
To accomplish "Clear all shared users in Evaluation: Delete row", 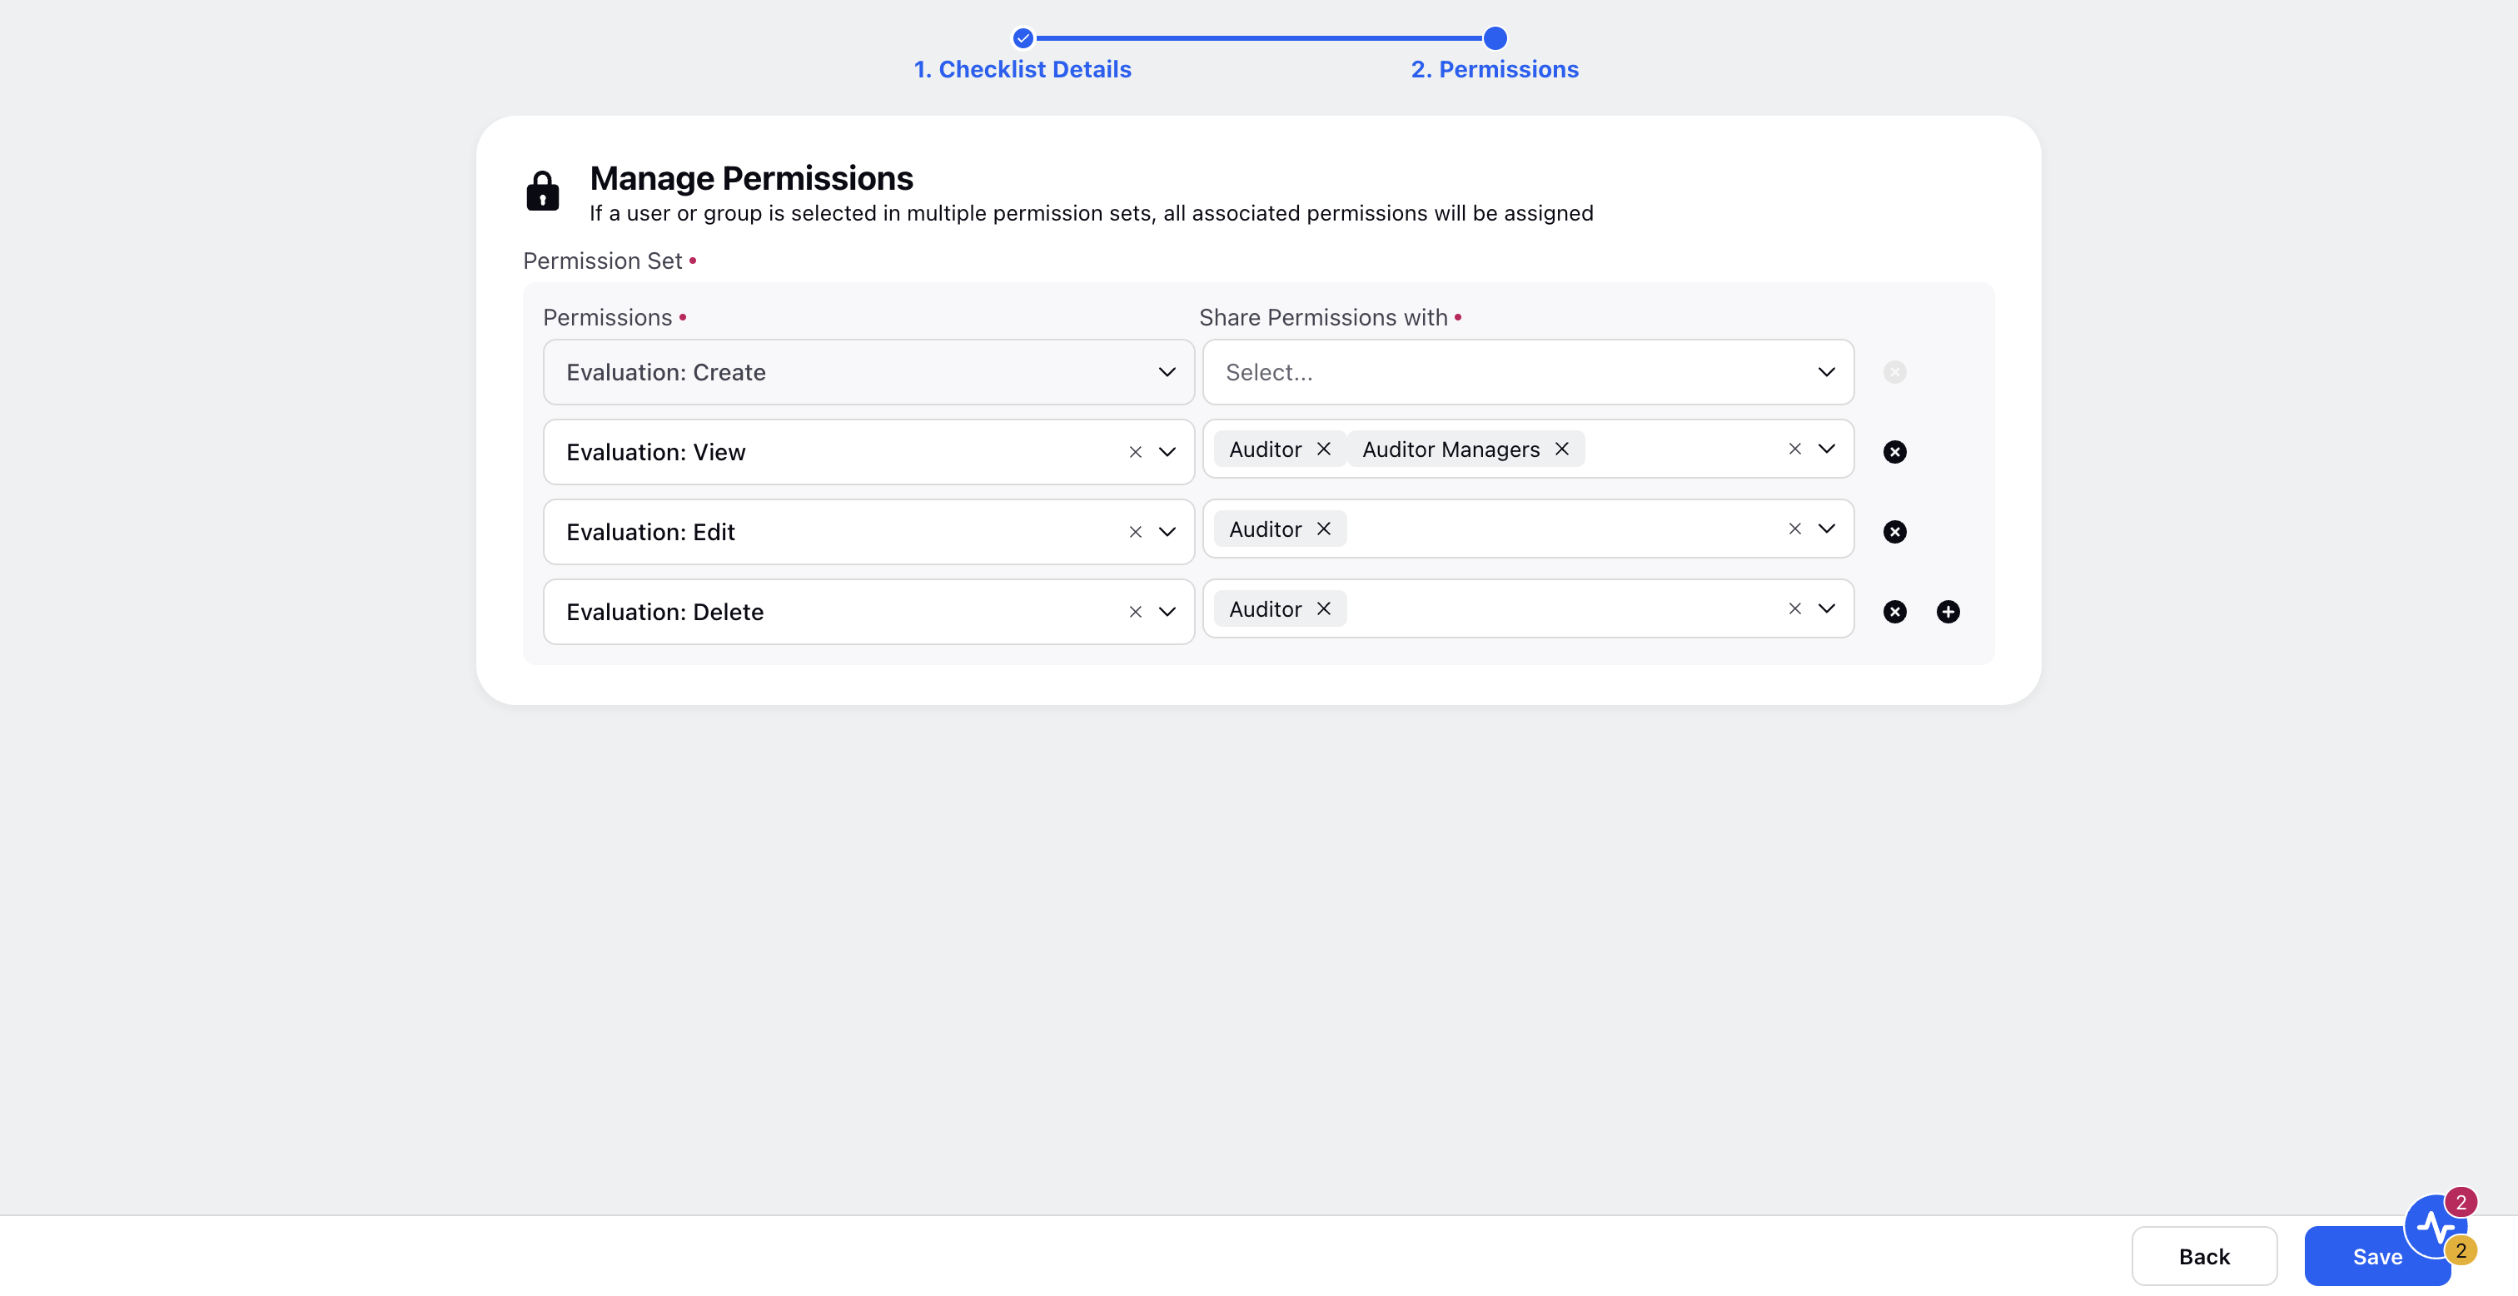I will [1794, 609].
